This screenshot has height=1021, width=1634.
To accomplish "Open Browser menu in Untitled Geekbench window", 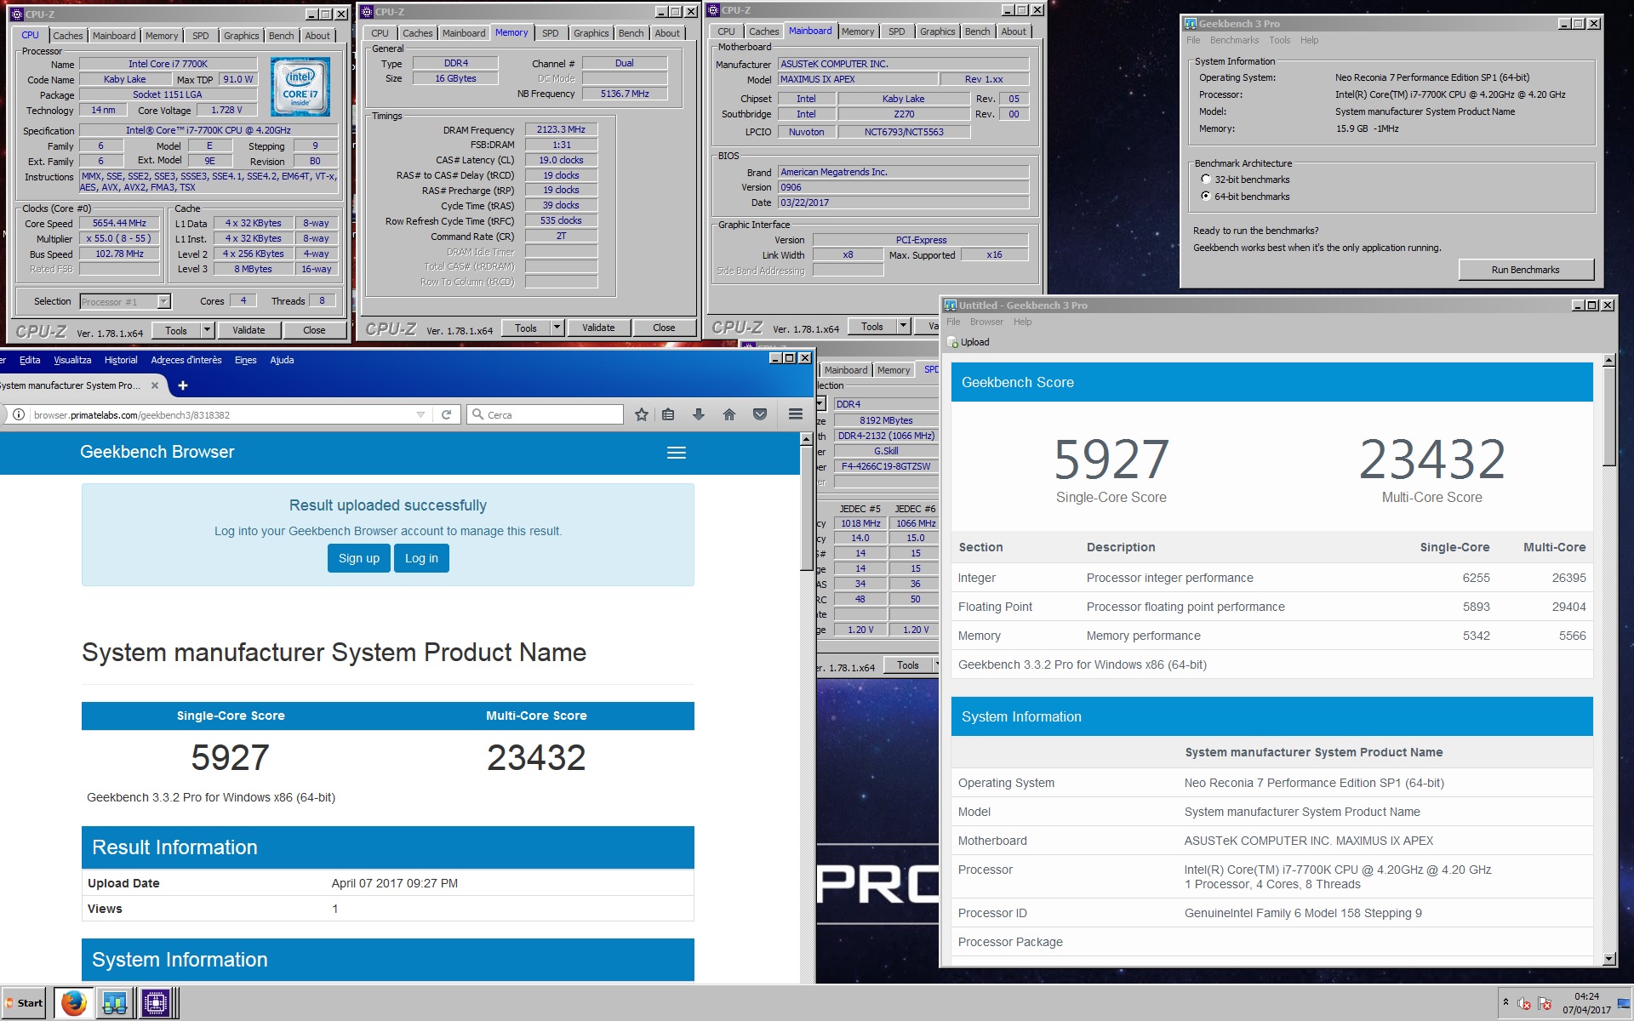I will (986, 322).
